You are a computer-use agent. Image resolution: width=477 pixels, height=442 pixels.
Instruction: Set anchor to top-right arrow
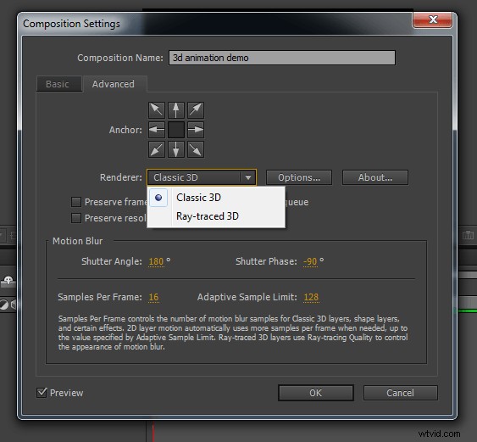click(196, 110)
